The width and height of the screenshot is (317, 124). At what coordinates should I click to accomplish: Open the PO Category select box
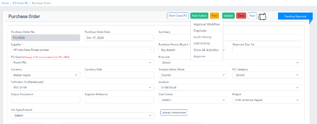coord(267,75)
